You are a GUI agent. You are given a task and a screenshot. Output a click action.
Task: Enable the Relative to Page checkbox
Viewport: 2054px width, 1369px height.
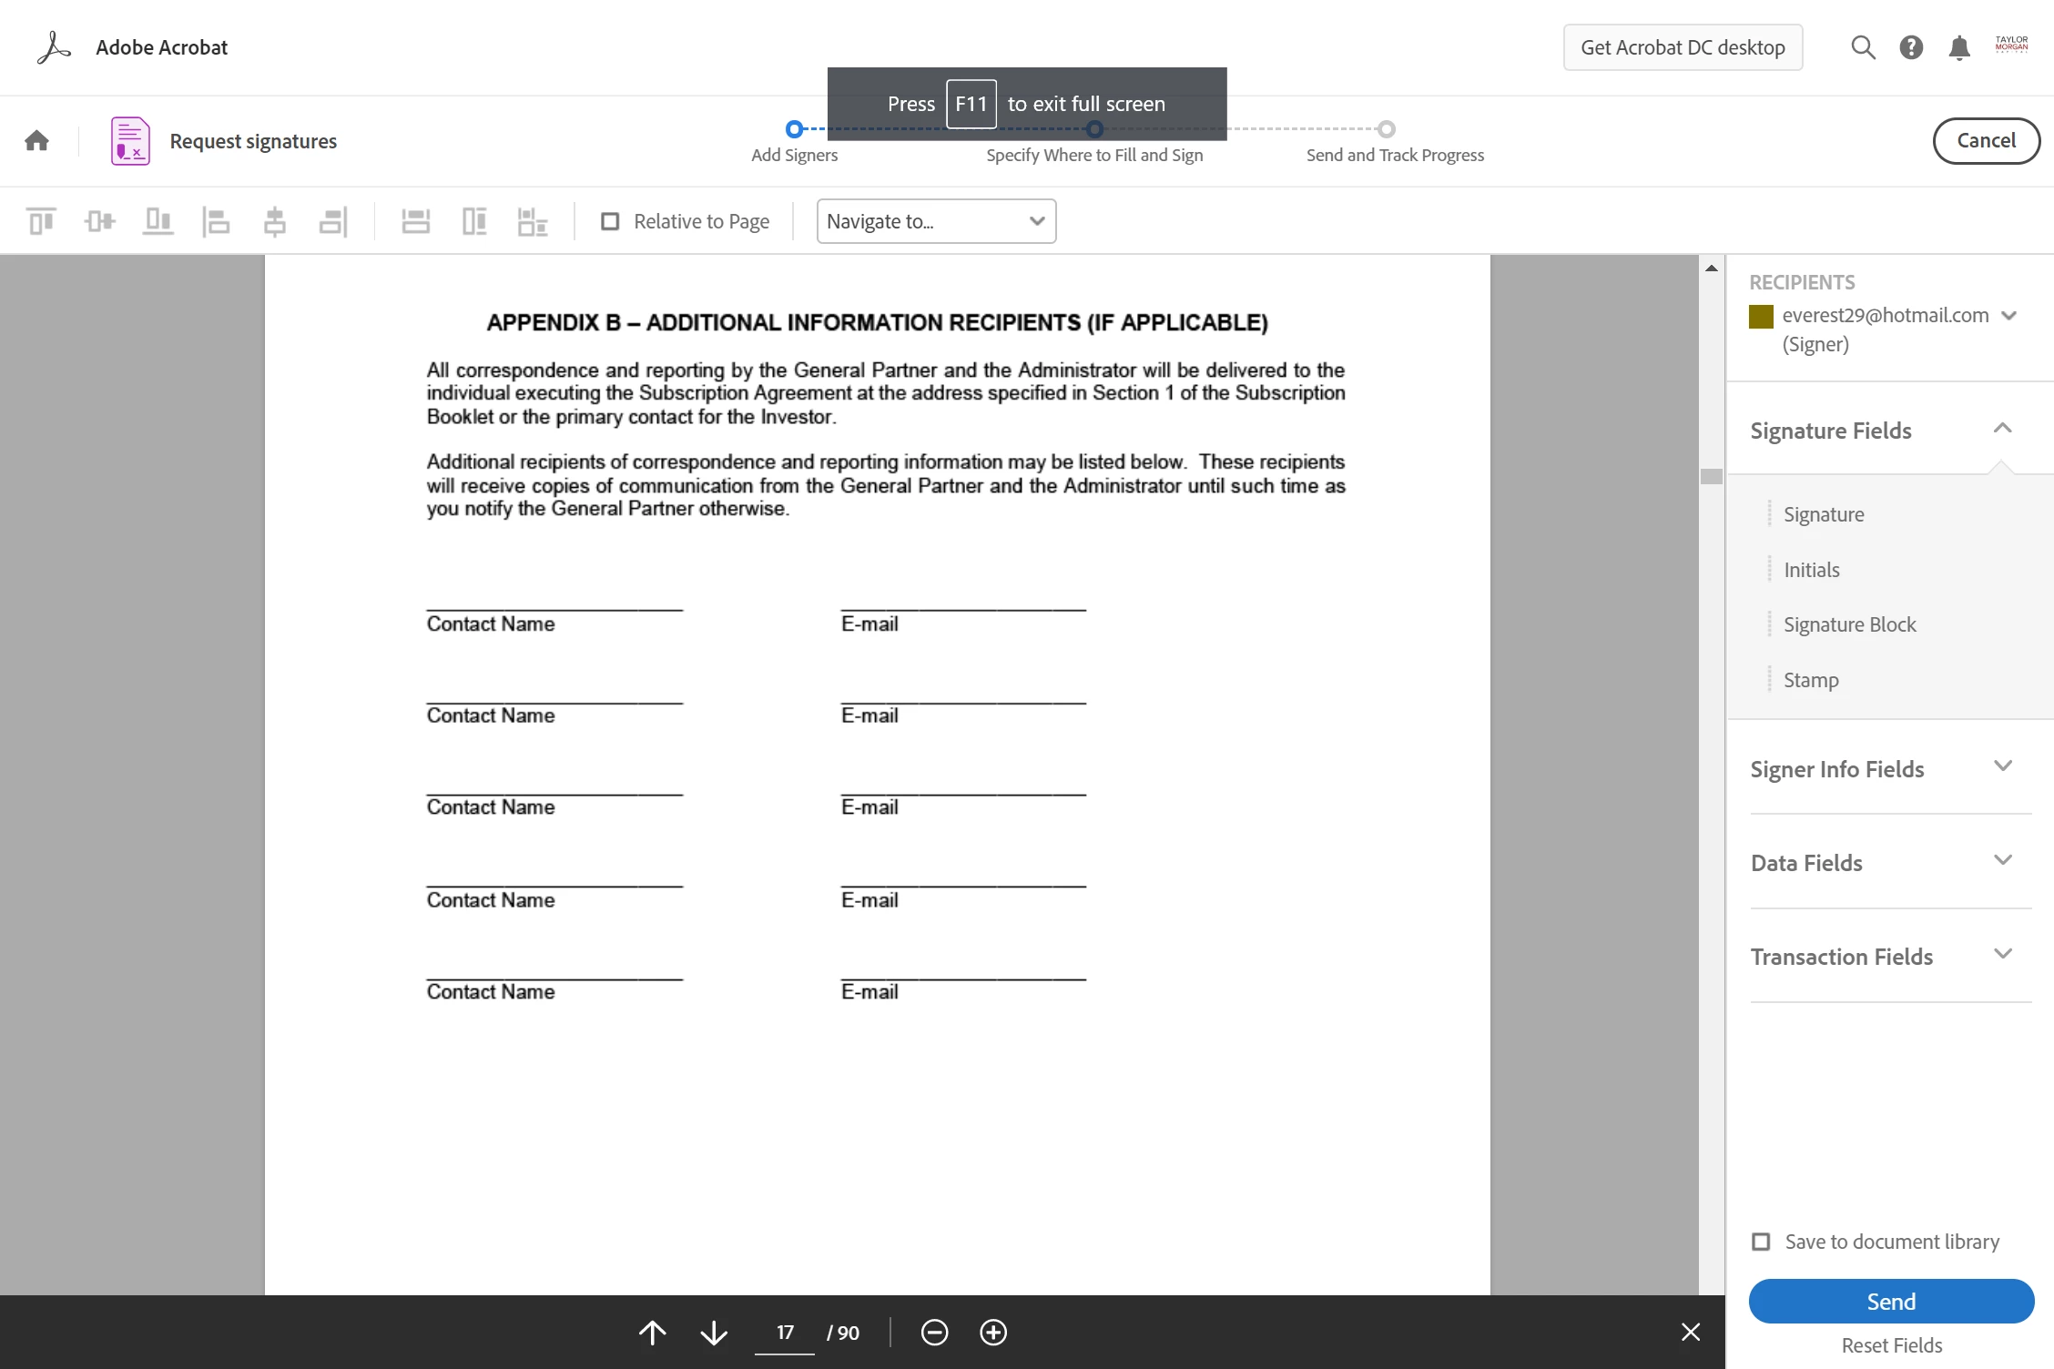[610, 221]
